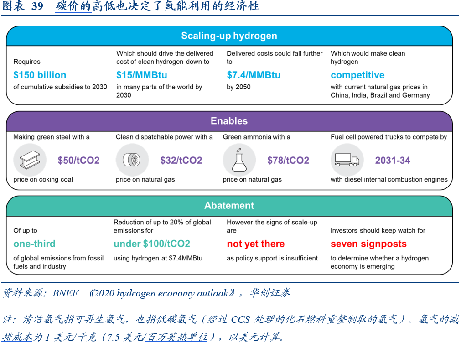Click the red 'seven signposts' text

coord(369,244)
